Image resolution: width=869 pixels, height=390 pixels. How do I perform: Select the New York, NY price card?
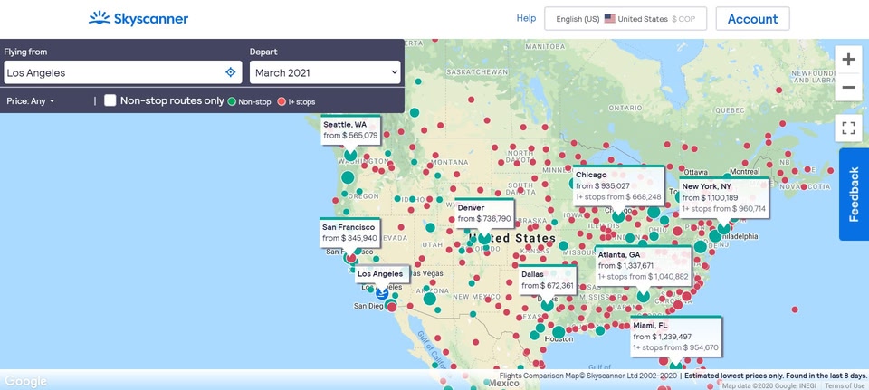(x=723, y=197)
